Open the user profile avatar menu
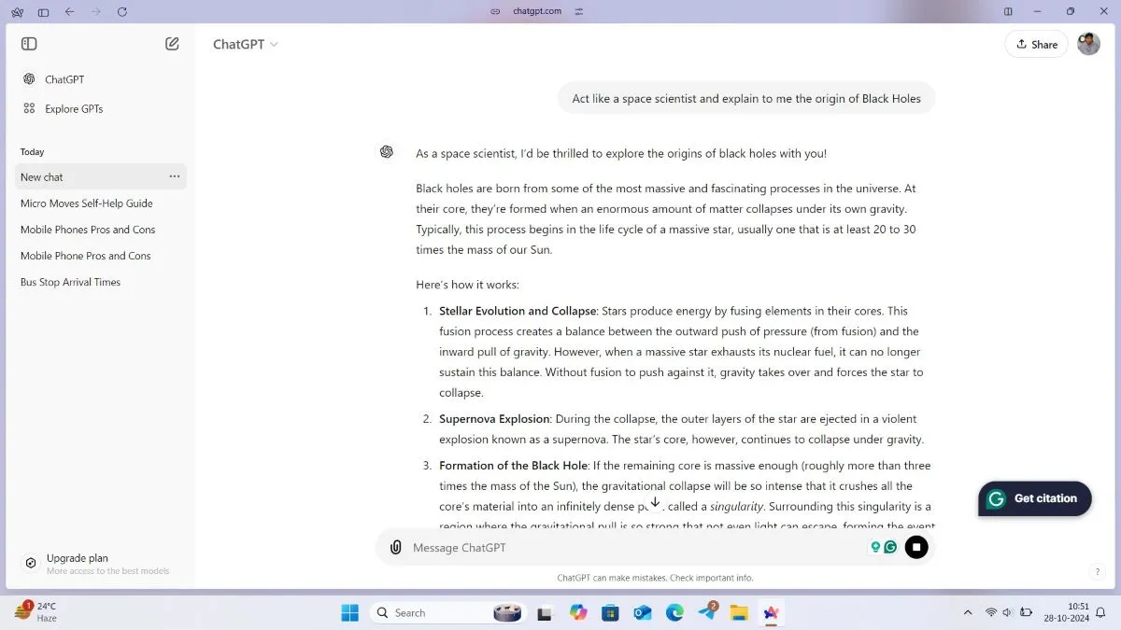The width and height of the screenshot is (1121, 630). point(1088,44)
